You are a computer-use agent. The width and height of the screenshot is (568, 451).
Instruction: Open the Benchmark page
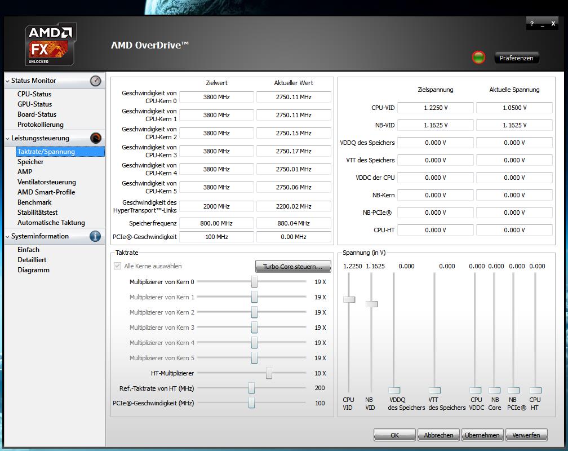[x=34, y=202]
